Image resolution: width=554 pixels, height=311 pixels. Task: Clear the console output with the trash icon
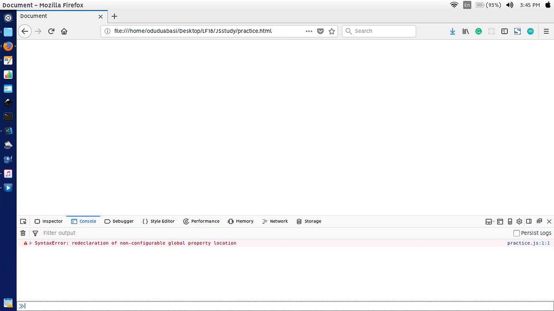tap(23, 233)
